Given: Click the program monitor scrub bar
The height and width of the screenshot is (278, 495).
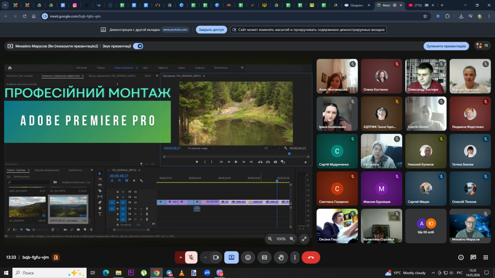Looking at the screenshot, I should [x=236, y=156].
